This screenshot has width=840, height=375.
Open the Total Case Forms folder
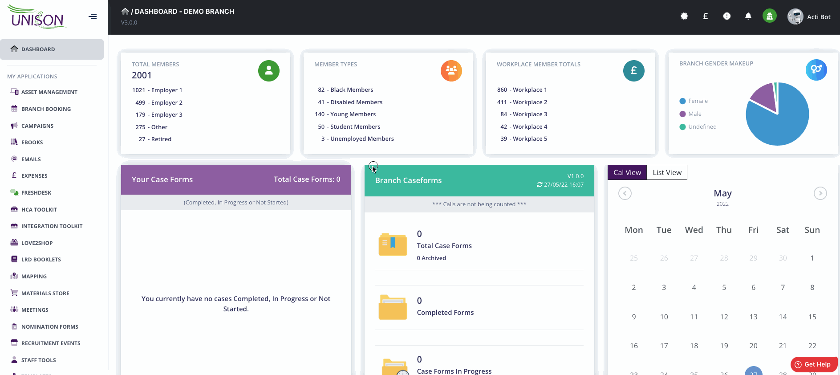point(393,245)
